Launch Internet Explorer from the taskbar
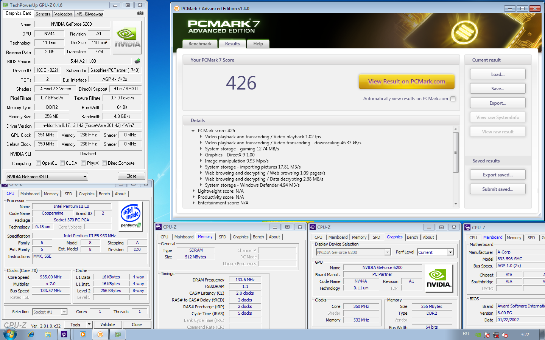This screenshot has width=545, height=340. pos(31,334)
